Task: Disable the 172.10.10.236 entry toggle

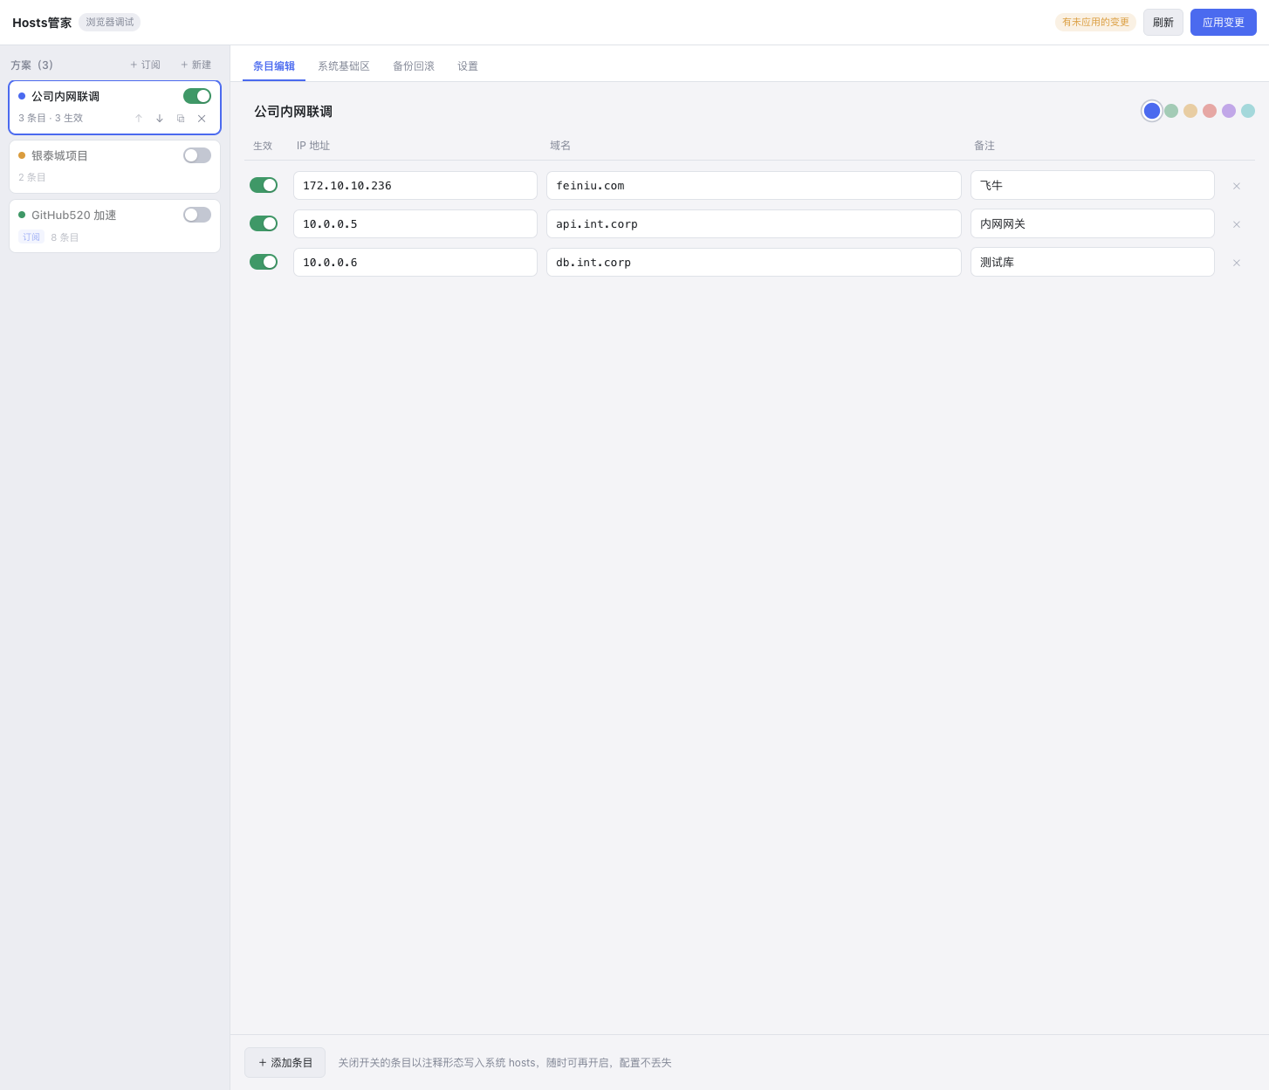Action: pyautogui.click(x=264, y=185)
